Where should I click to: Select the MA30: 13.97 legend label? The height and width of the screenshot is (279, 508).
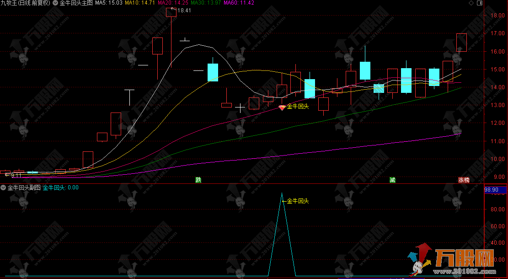(x=206, y=3)
